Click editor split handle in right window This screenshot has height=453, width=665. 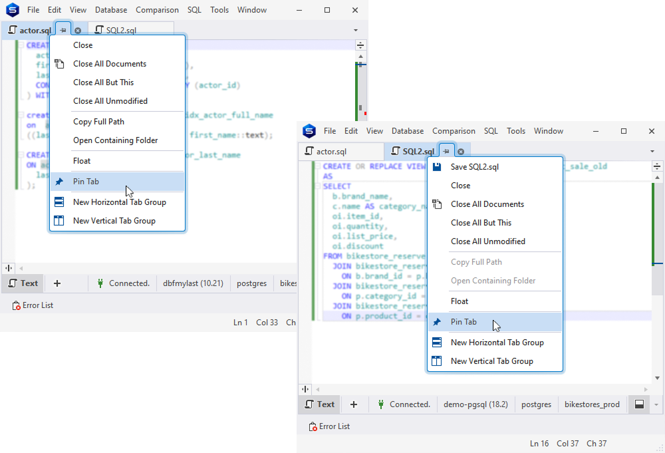(x=657, y=166)
